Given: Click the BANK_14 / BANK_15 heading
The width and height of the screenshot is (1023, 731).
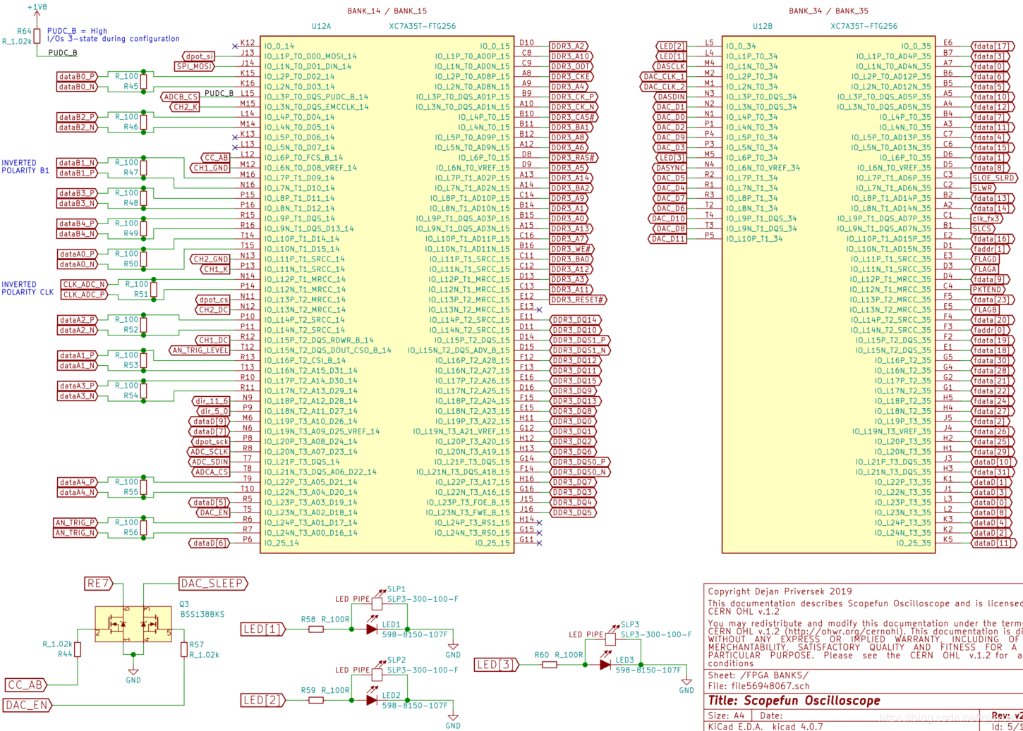Looking at the screenshot, I should pyautogui.click(x=387, y=11).
